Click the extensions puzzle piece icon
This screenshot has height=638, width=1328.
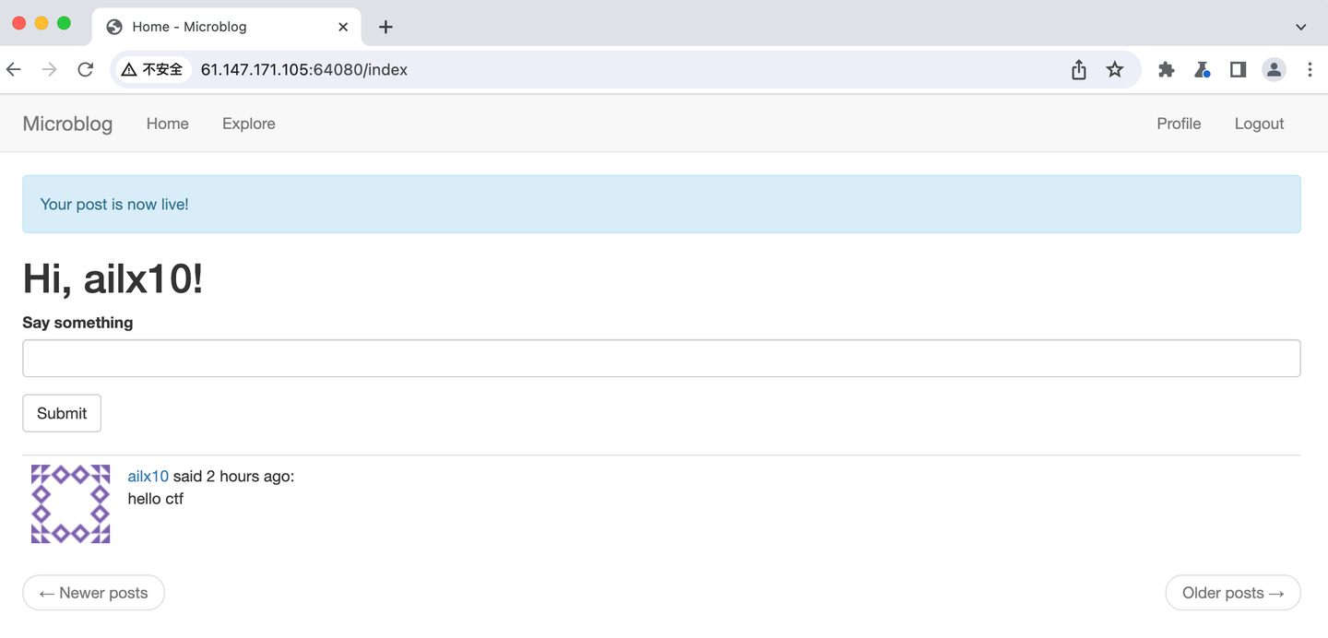(x=1166, y=69)
